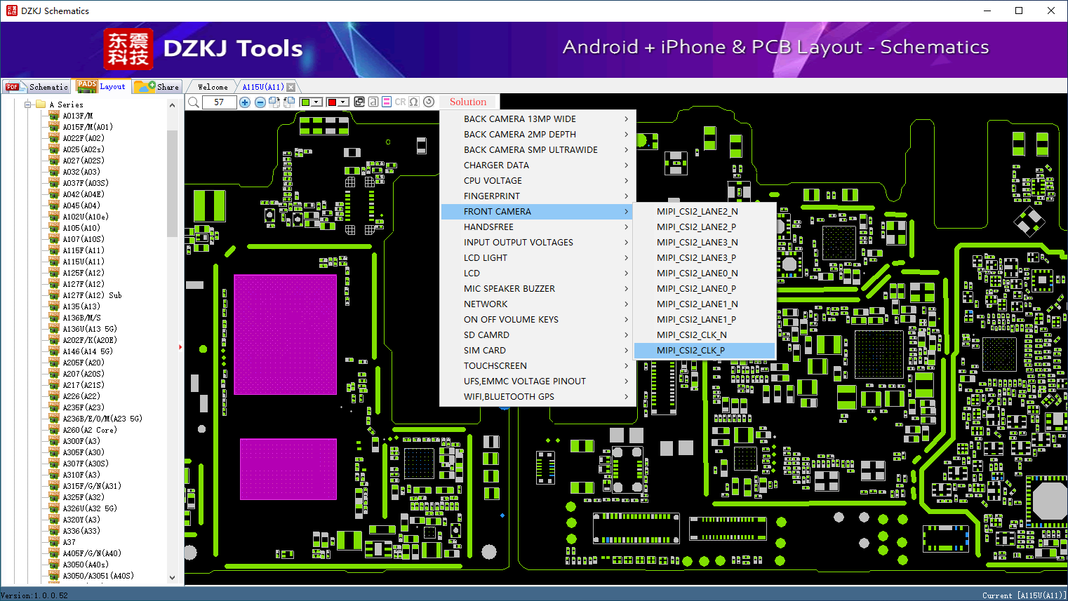This screenshot has width=1068, height=601.
Task: Switch to the Layout tab
Action: [x=102, y=86]
